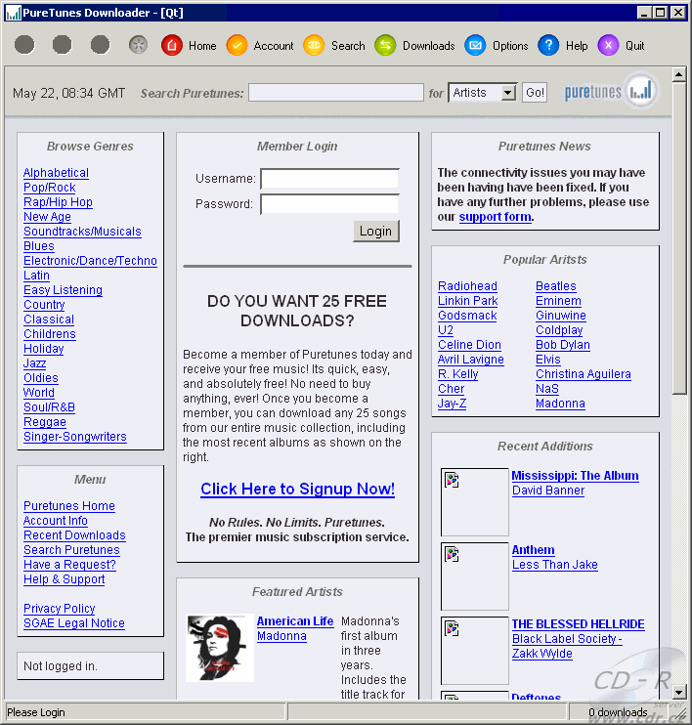Screen dimensions: 692x725
Task: Open David Banner artist link
Action: pos(548,490)
